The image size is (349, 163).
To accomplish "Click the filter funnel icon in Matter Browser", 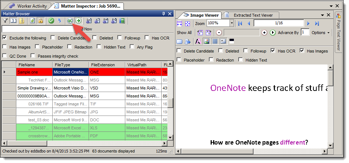I will [x=5, y=21].
